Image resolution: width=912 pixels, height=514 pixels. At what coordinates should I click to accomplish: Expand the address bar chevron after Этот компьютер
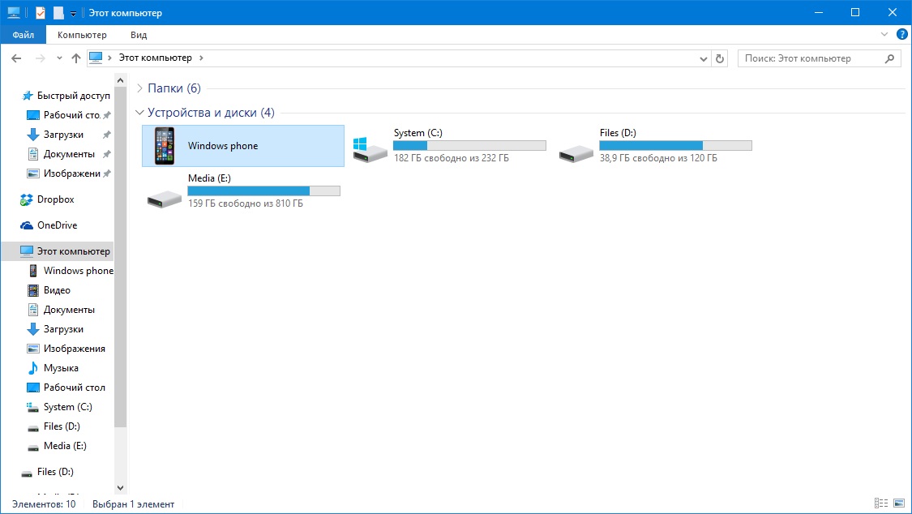tap(201, 58)
